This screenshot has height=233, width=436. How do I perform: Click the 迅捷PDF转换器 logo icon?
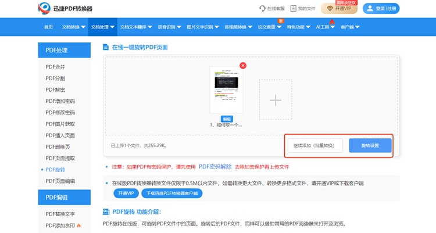(44, 8)
